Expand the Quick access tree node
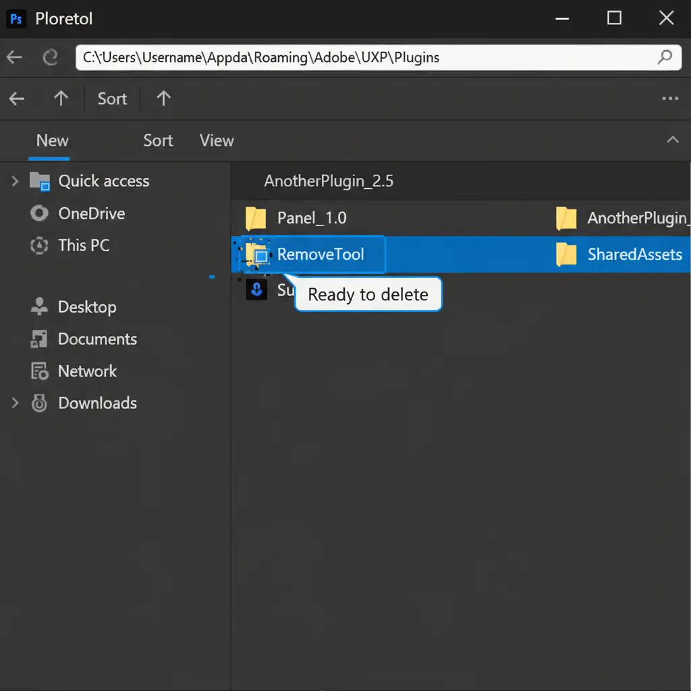The image size is (691, 691). click(x=14, y=181)
